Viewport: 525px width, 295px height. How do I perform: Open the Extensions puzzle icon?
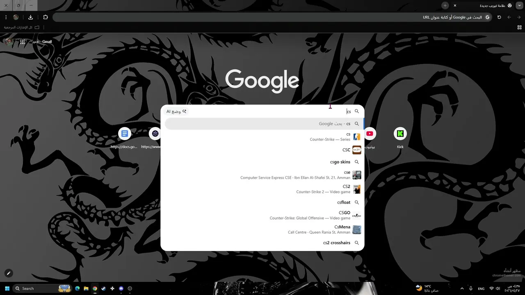pyautogui.click(x=46, y=17)
